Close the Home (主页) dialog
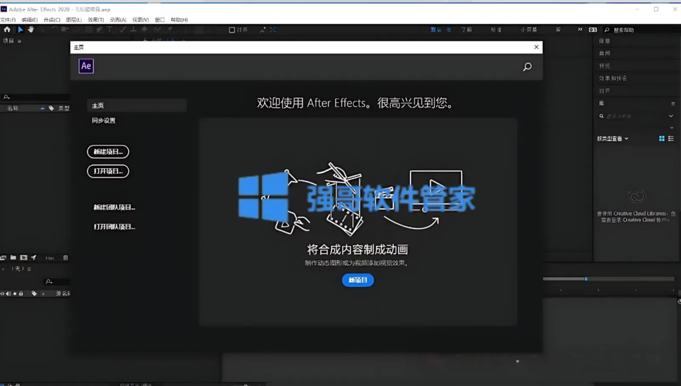681x386 pixels. pos(536,47)
